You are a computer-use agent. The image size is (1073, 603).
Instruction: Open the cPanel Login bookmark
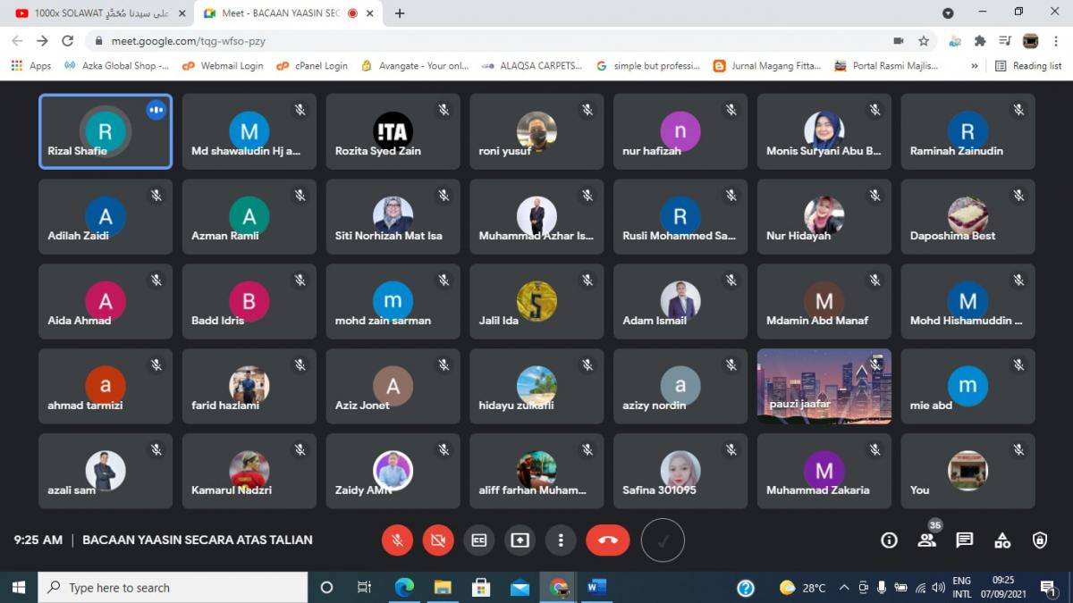pos(312,65)
